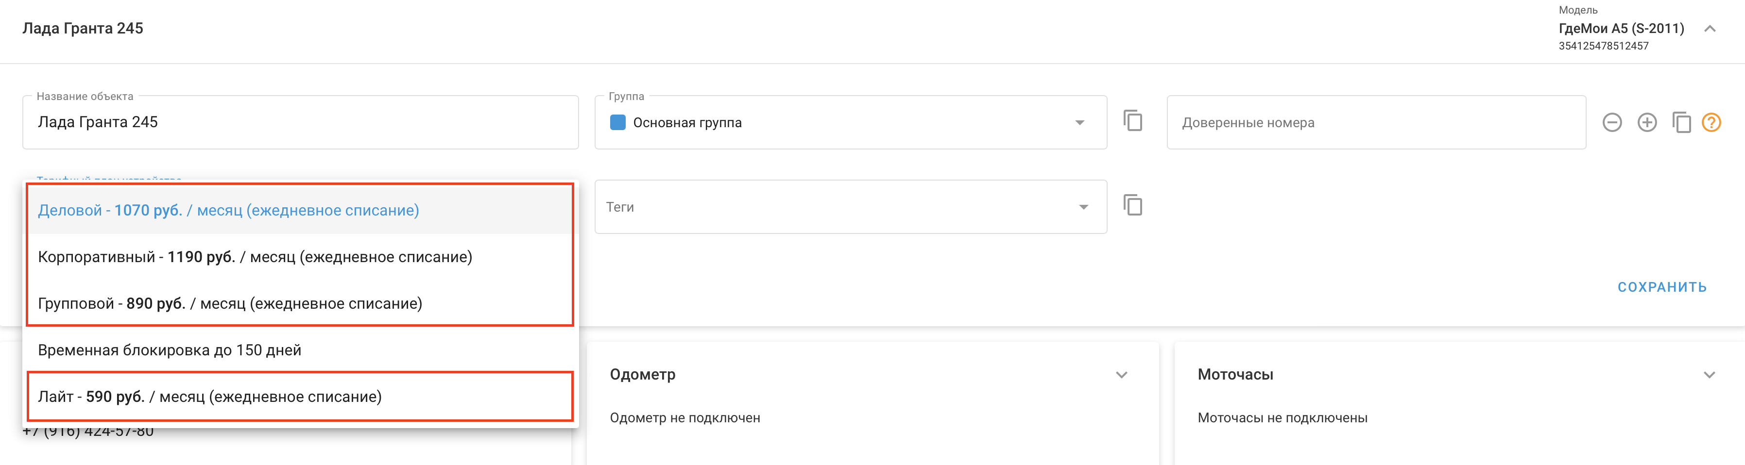
Task: Add a trusted number with plus icon
Action: pyautogui.click(x=1647, y=122)
